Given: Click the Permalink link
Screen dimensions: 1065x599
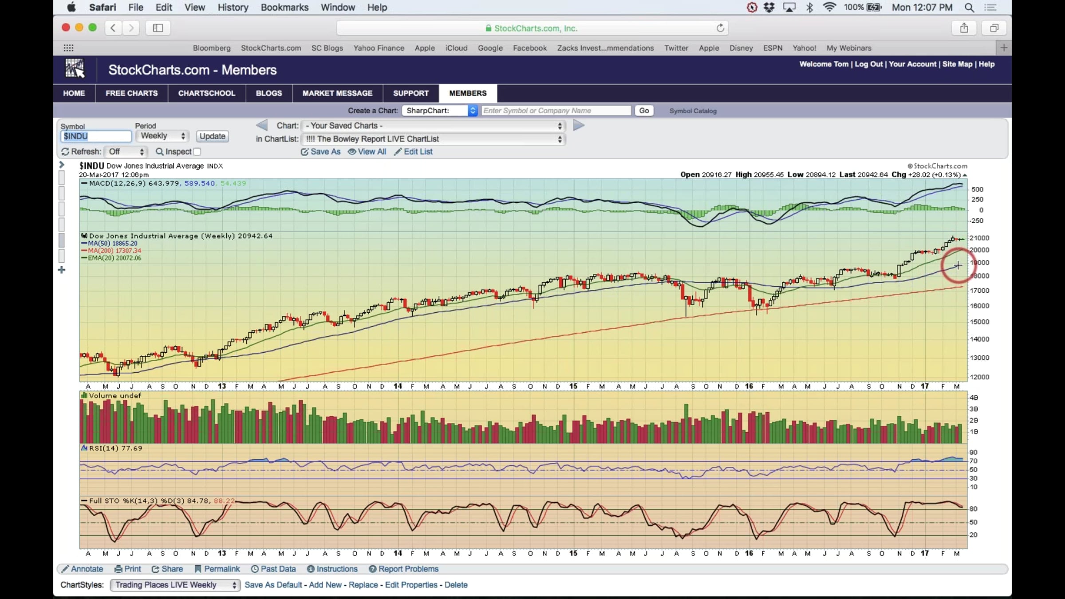Looking at the screenshot, I should (217, 569).
